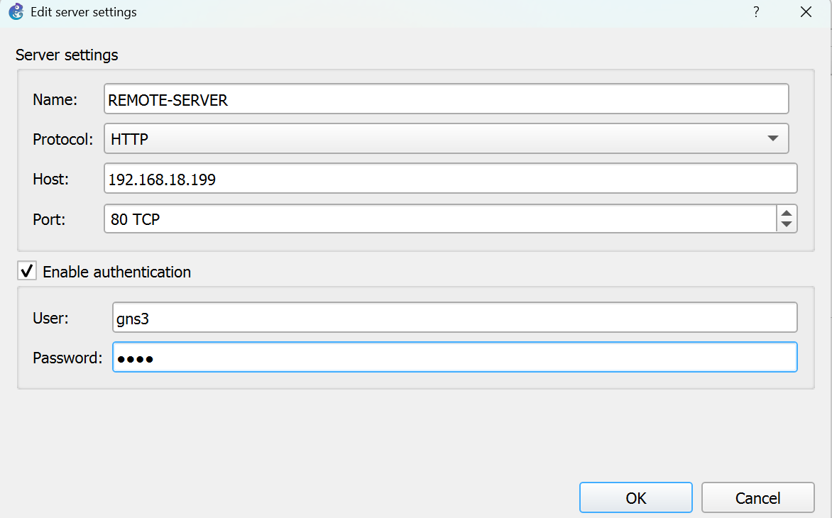Click inside the Port field showing 80 TCP
This screenshot has height=518, width=832.
coord(440,219)
